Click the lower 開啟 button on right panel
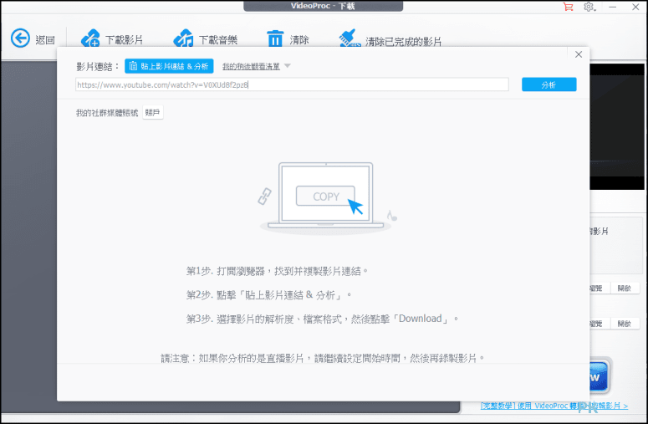The height and width of the screenshot is (424, 648). point(624,324)
